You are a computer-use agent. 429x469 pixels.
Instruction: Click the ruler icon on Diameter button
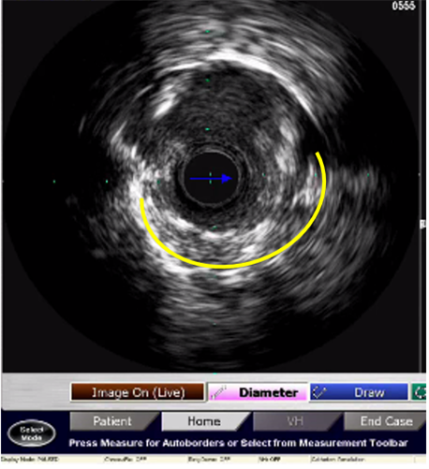click(218, 392)
